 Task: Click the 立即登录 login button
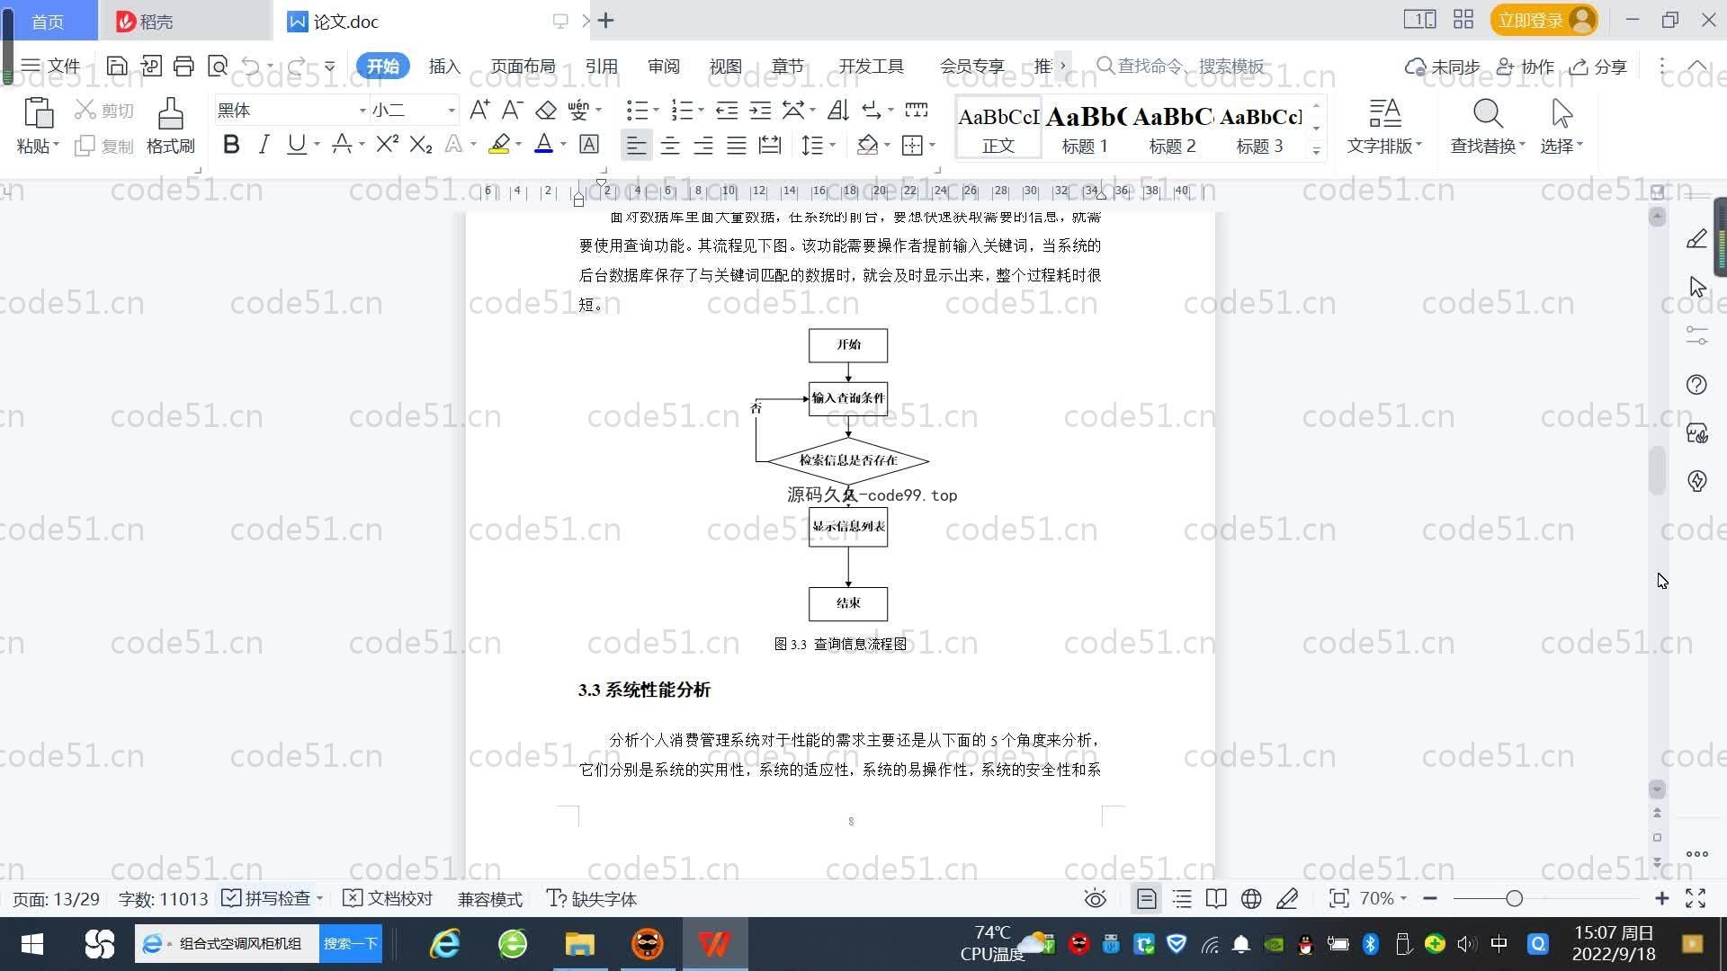(x=1544, y=20)
